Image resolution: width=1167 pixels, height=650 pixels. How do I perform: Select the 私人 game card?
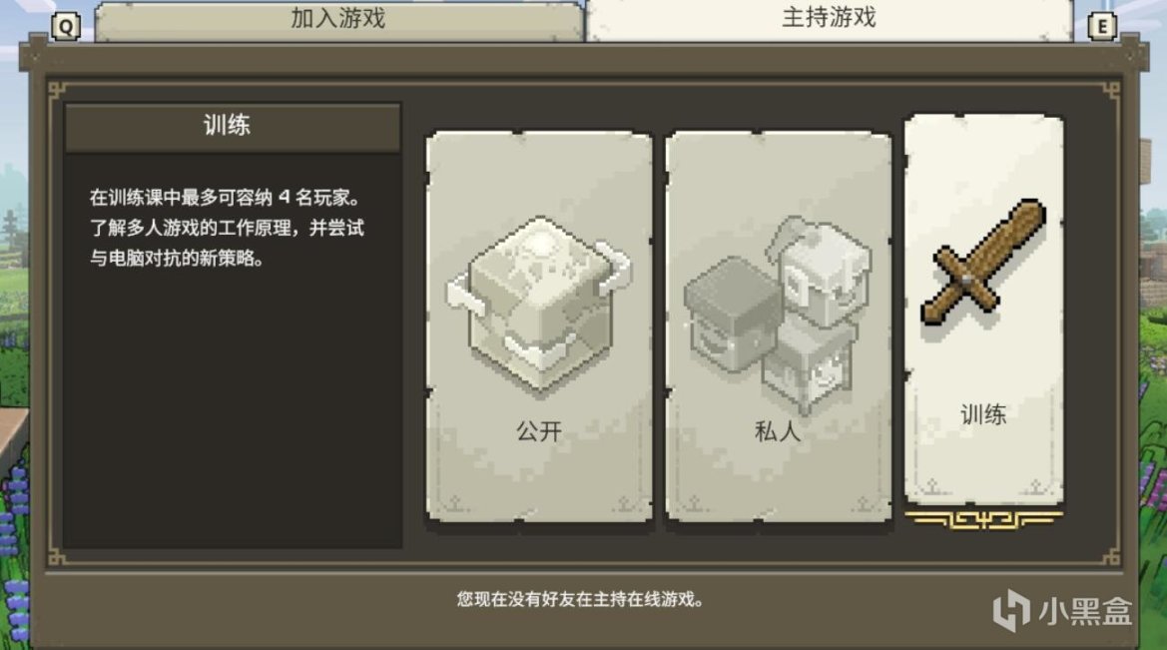779,326
